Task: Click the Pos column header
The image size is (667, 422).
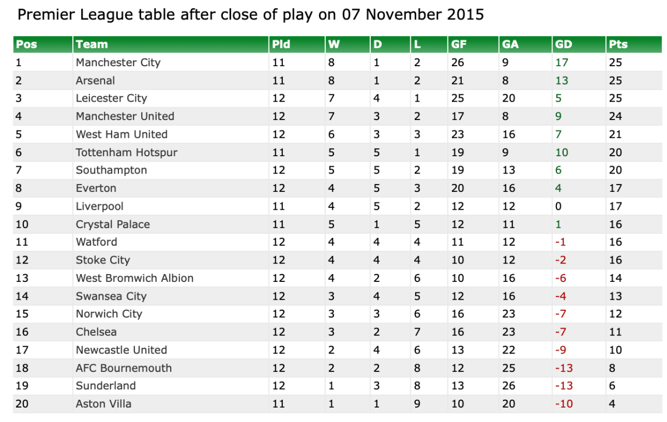Action: pos(27,44)
